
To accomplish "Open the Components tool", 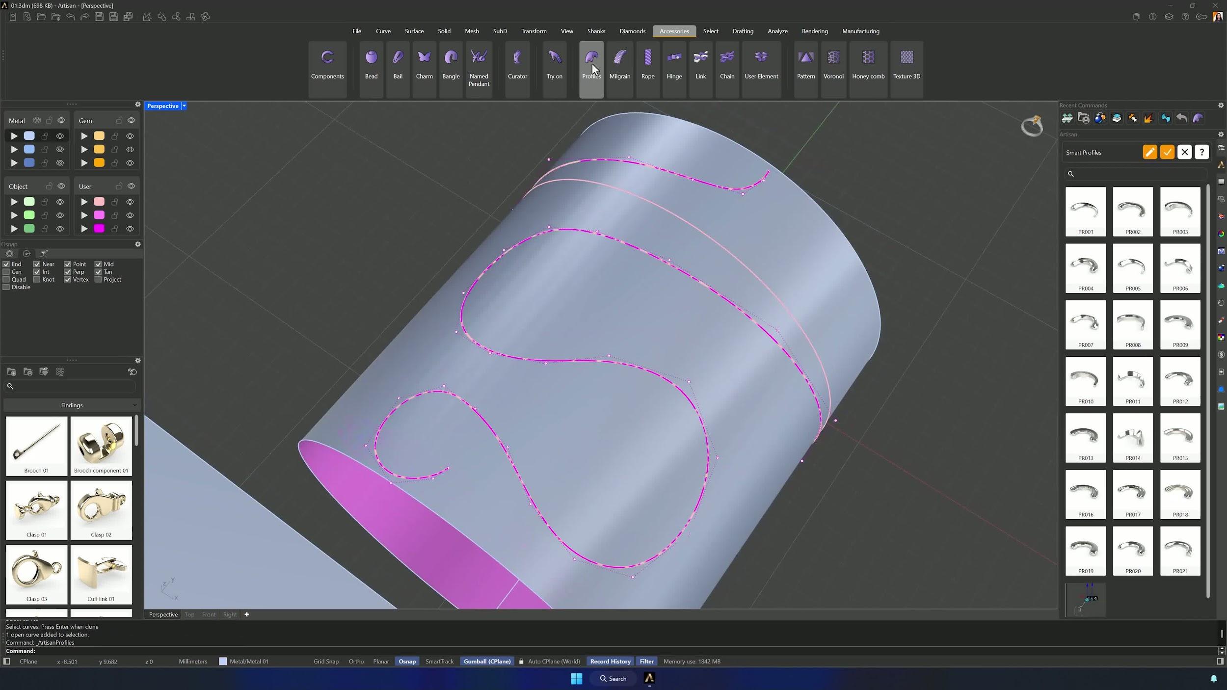I will point(327,69).
